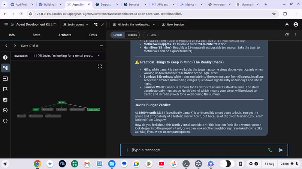Open Gmail from the shelf

87,164
